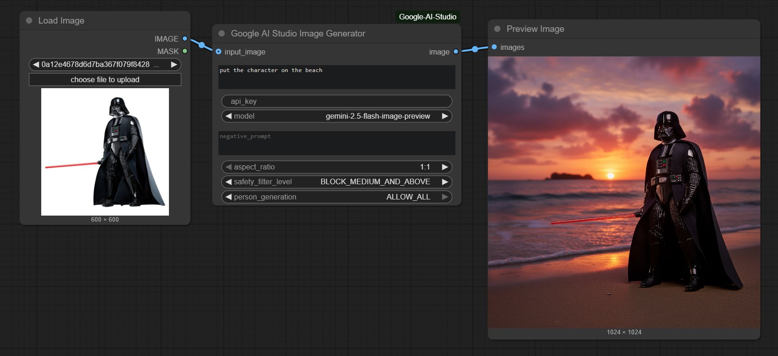Collapse the Preview Image node via its dot

coord(498,29)
